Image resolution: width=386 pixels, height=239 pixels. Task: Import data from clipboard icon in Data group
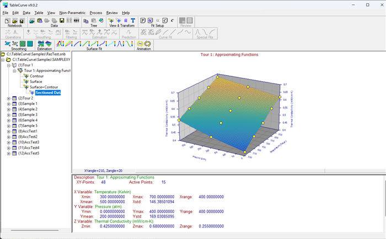40,21
